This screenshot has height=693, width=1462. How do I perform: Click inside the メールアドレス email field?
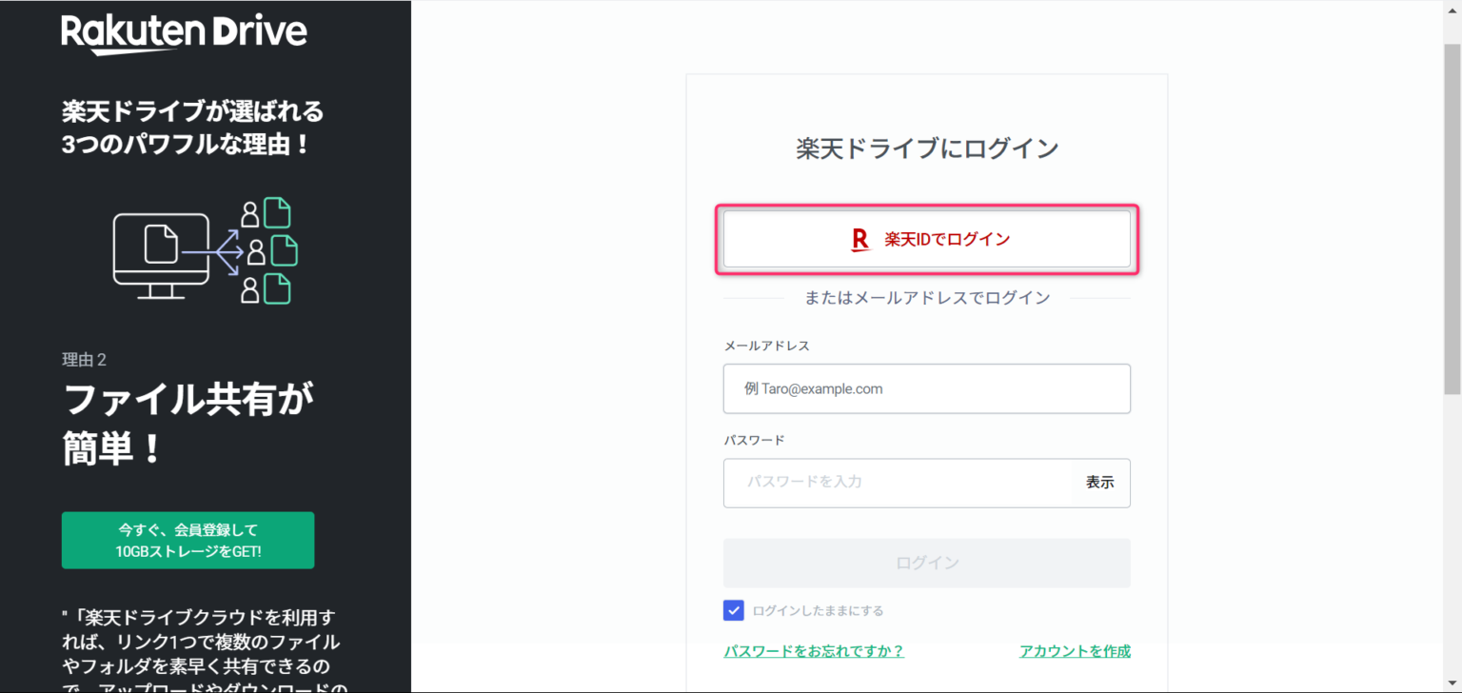pyautogui.click(x=926, y=388)
